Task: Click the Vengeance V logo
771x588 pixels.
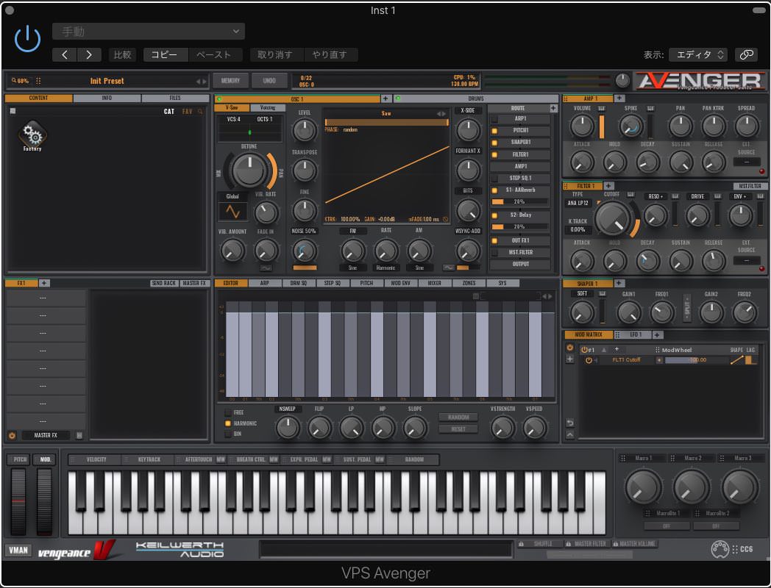Action: point(104,550)
